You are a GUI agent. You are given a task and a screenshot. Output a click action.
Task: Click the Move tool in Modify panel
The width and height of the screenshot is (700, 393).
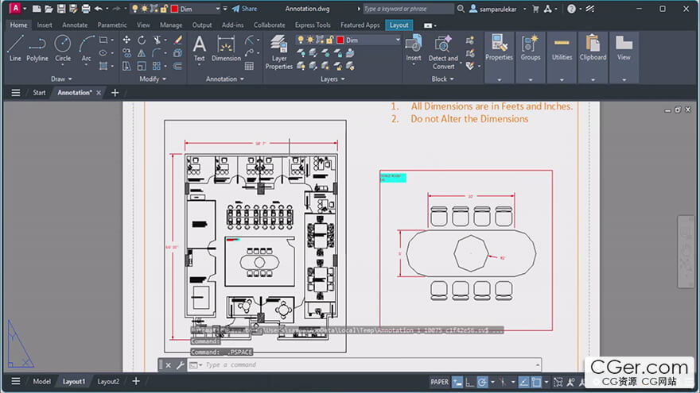pos(126,40)
